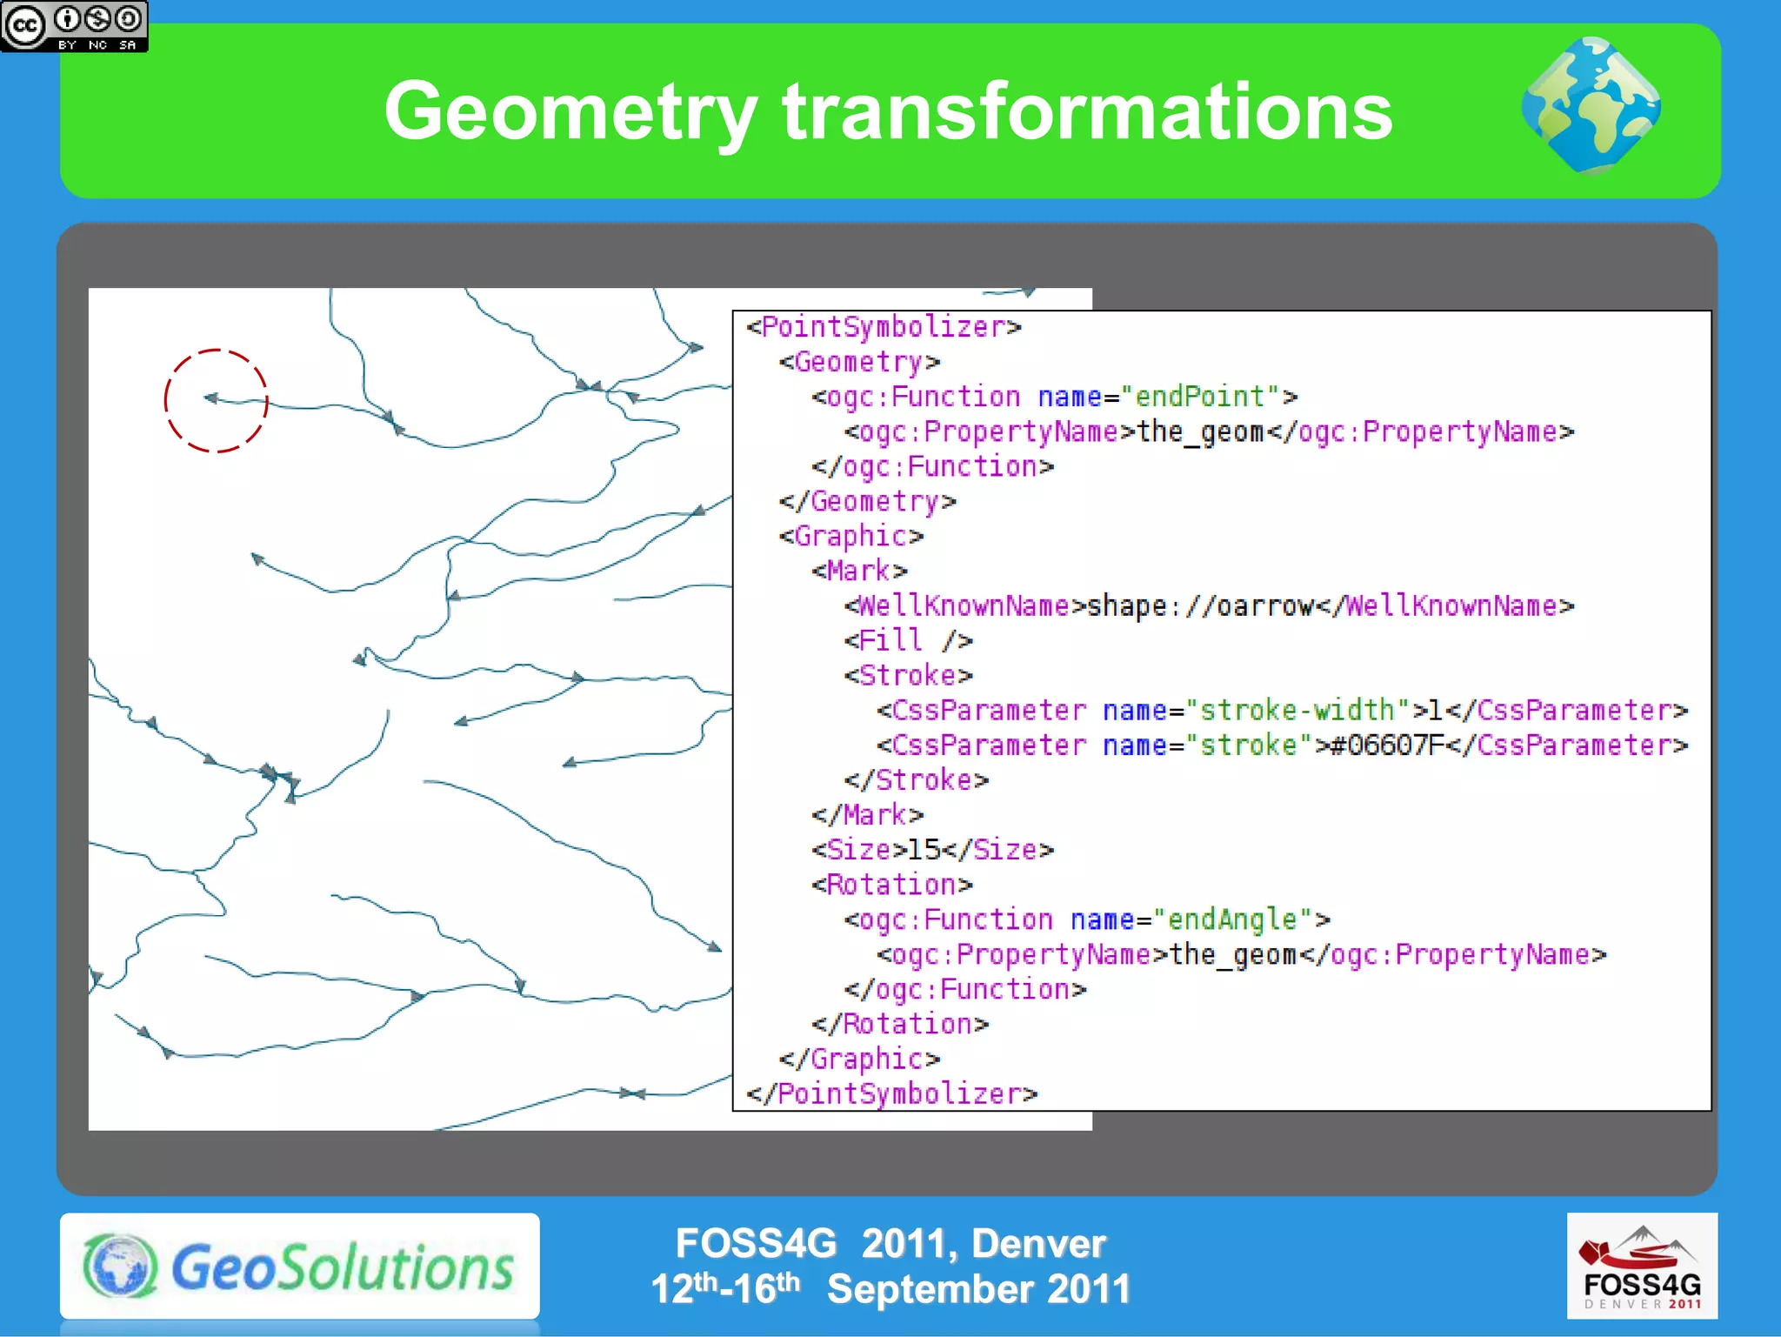
Task: Click the stroke-width CssParameter line
Action: pos(1281,711)
